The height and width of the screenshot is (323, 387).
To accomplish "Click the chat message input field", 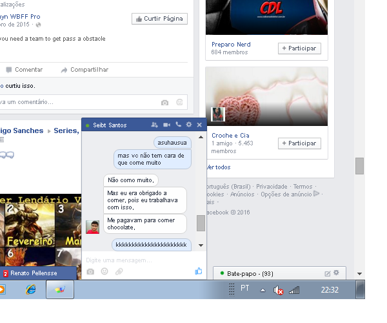I will (144, 260).
